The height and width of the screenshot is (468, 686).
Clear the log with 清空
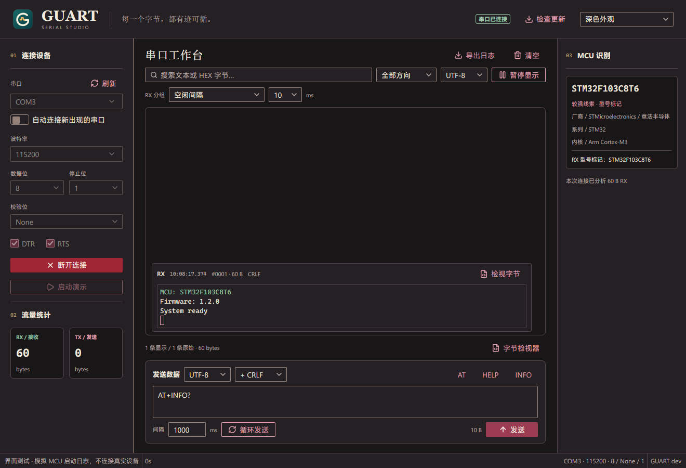coord(526,55)
